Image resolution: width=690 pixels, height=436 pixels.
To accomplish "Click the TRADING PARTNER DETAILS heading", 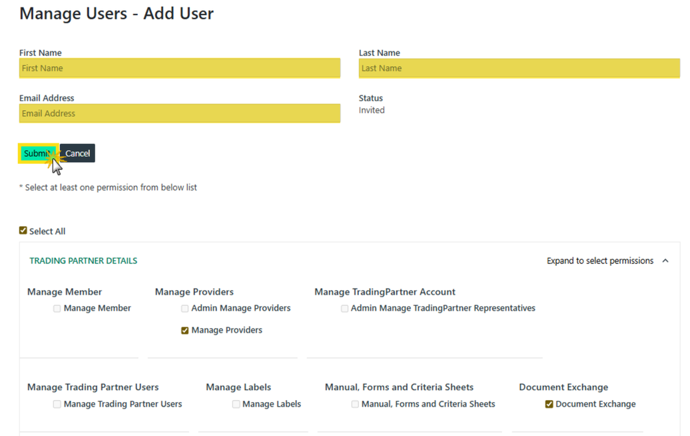I will (83, 261).
